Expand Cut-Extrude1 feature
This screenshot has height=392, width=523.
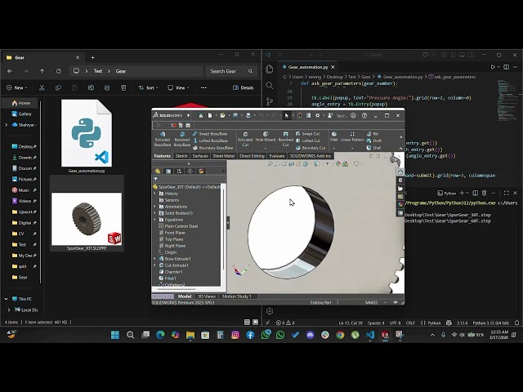pyautogui.click(x=154, y=265)
